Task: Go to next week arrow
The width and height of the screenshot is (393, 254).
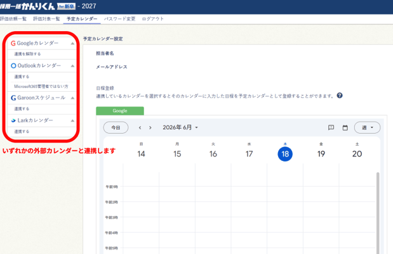Action: pyautogui.click(x=150, y=128)
